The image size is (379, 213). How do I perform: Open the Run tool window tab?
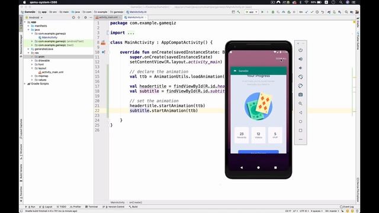tap(30, 206)
